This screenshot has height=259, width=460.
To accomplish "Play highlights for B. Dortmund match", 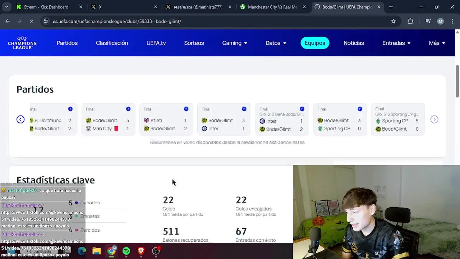I will pyautogui.click(x=70, y=109).
